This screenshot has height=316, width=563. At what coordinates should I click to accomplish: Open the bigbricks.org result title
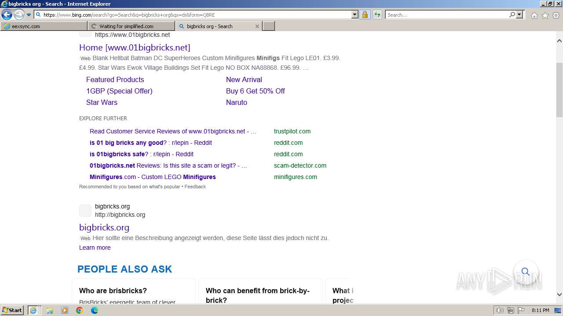(104, 227)
